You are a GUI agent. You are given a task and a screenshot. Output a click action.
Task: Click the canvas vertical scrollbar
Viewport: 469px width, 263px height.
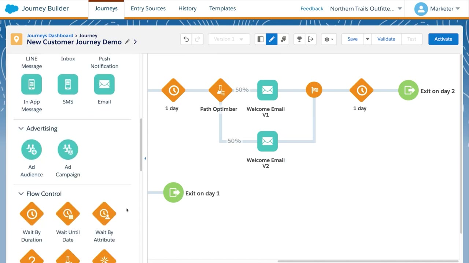(x=461, y=144)
